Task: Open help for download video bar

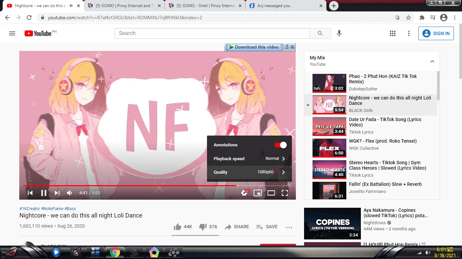Action: (x=287, y=47)
